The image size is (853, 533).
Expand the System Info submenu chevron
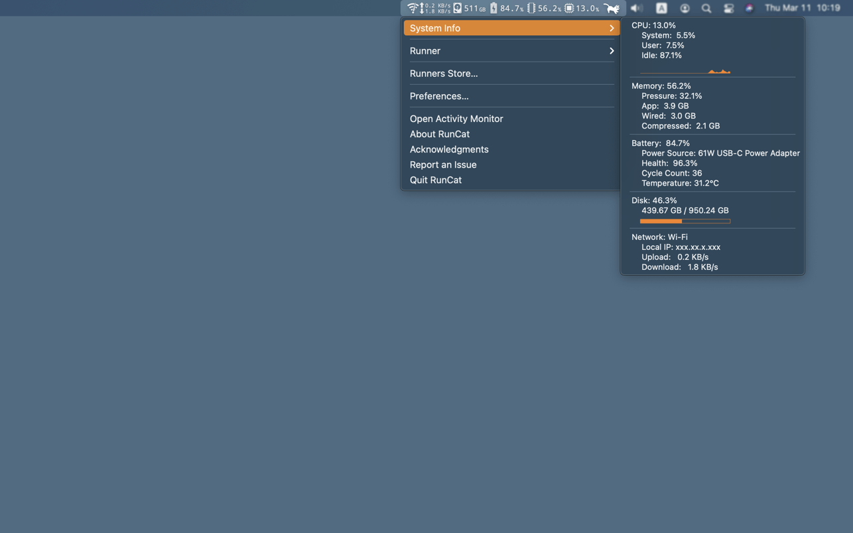612,28
